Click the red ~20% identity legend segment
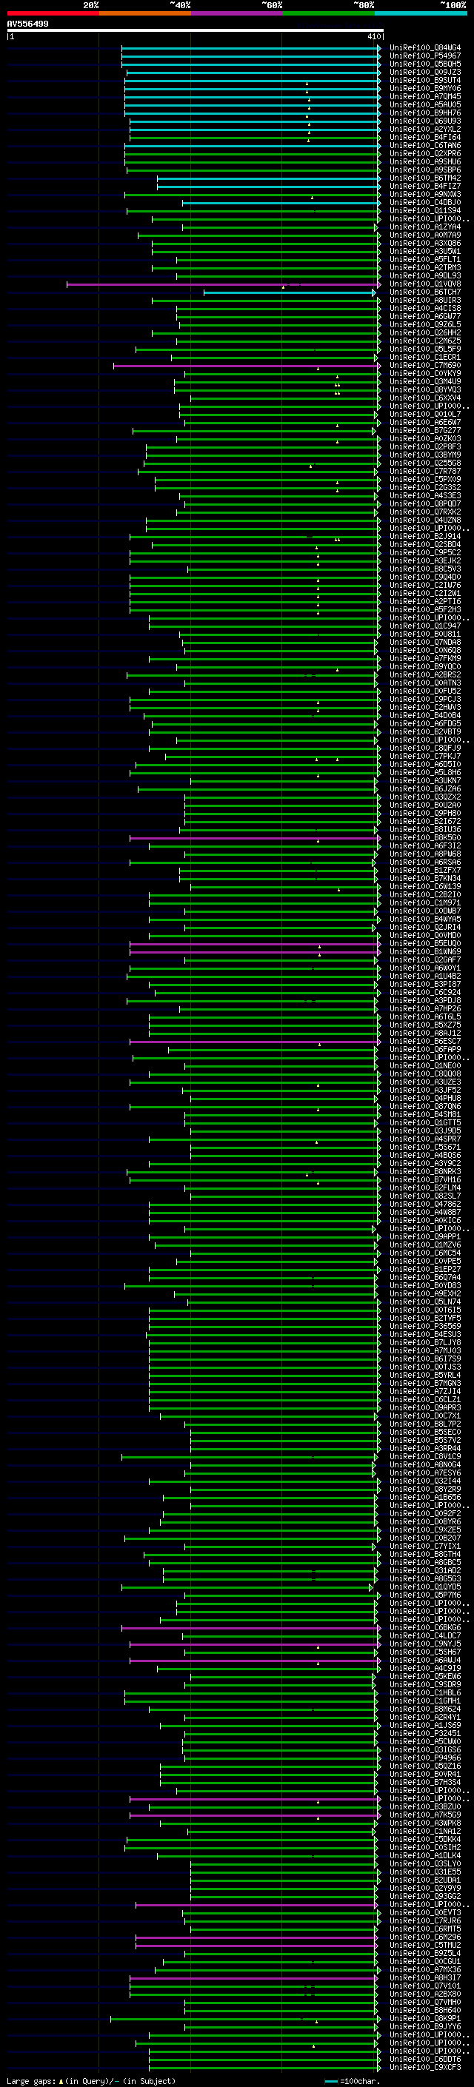 (x=53, y=13)
